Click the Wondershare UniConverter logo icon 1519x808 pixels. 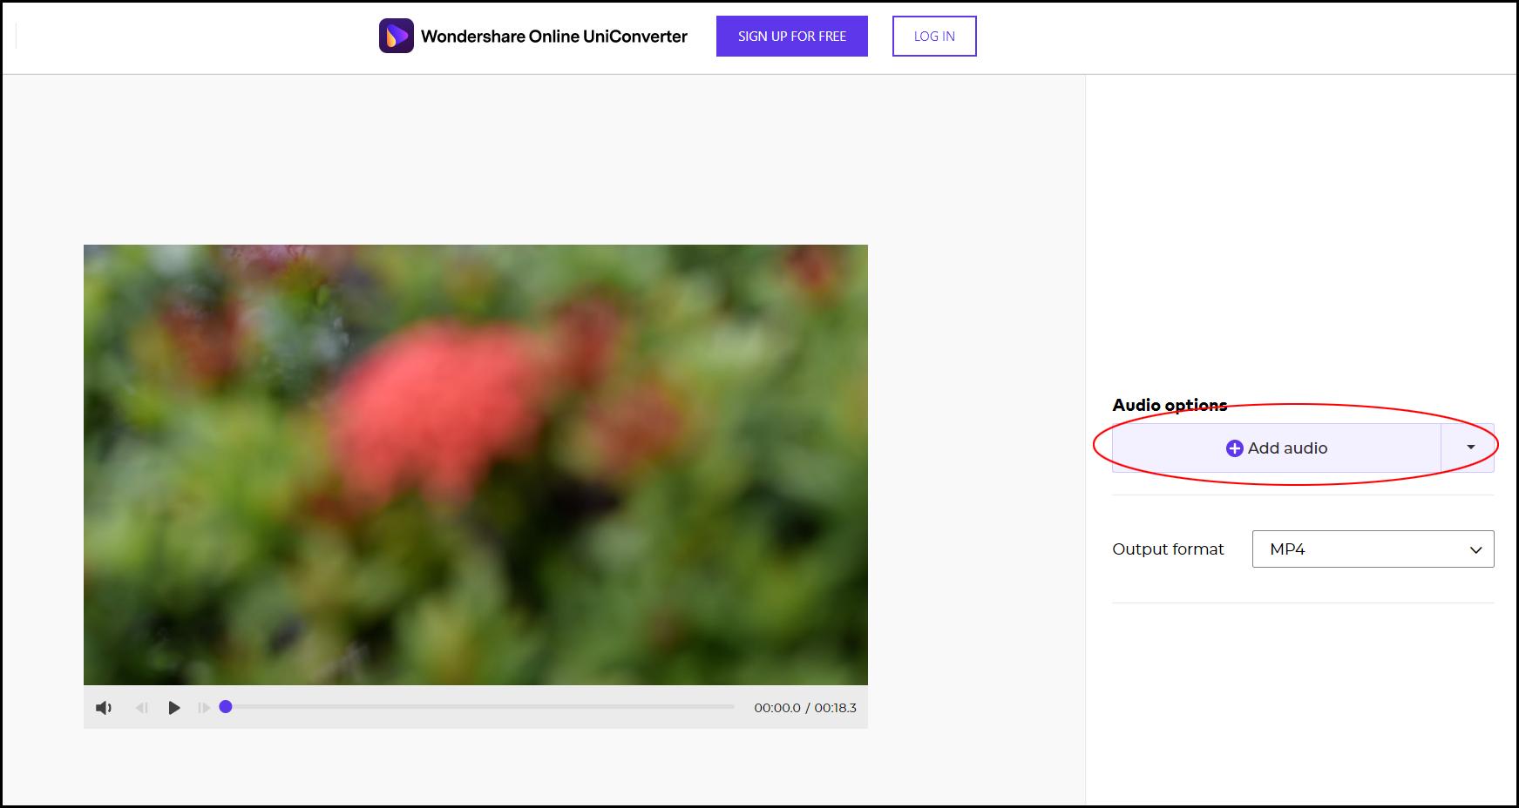(397, 36)
